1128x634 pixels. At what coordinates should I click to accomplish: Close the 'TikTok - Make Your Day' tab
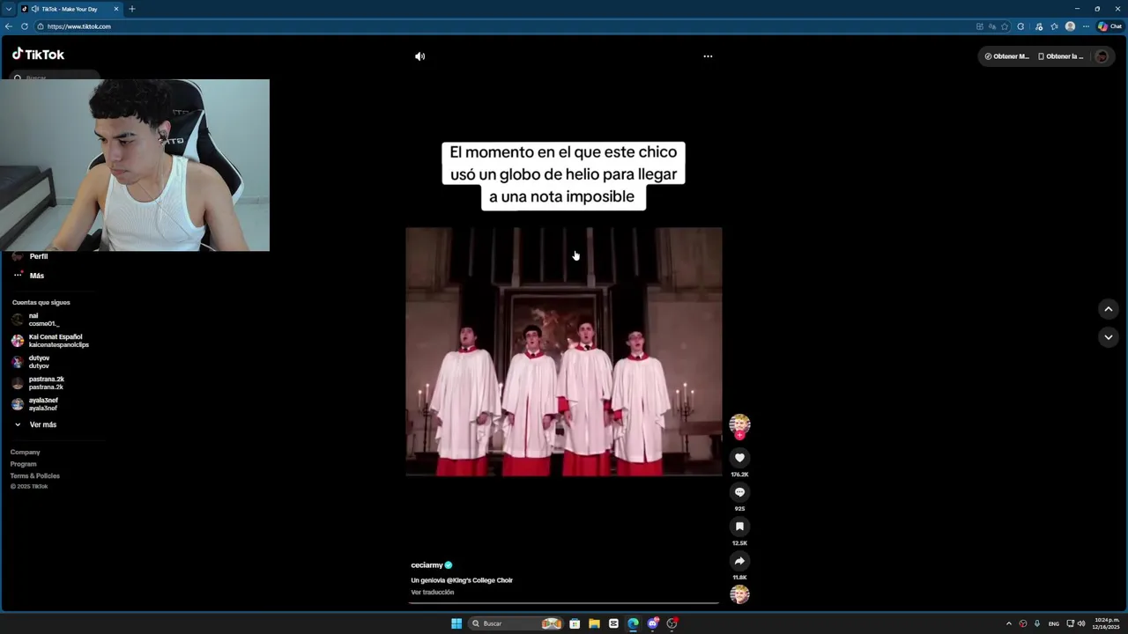click(x=115, y=9)
